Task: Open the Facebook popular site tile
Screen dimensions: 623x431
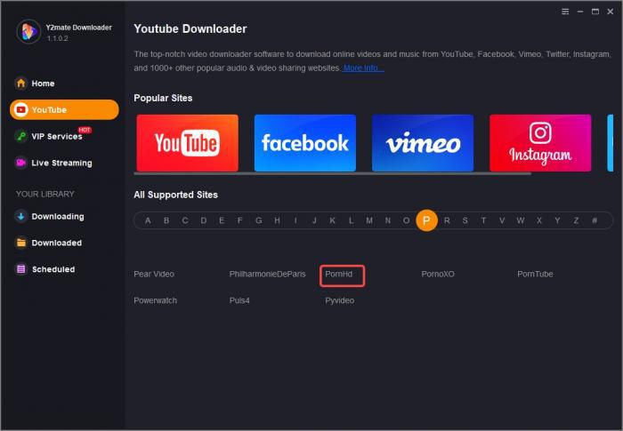Action: point(305,143)
